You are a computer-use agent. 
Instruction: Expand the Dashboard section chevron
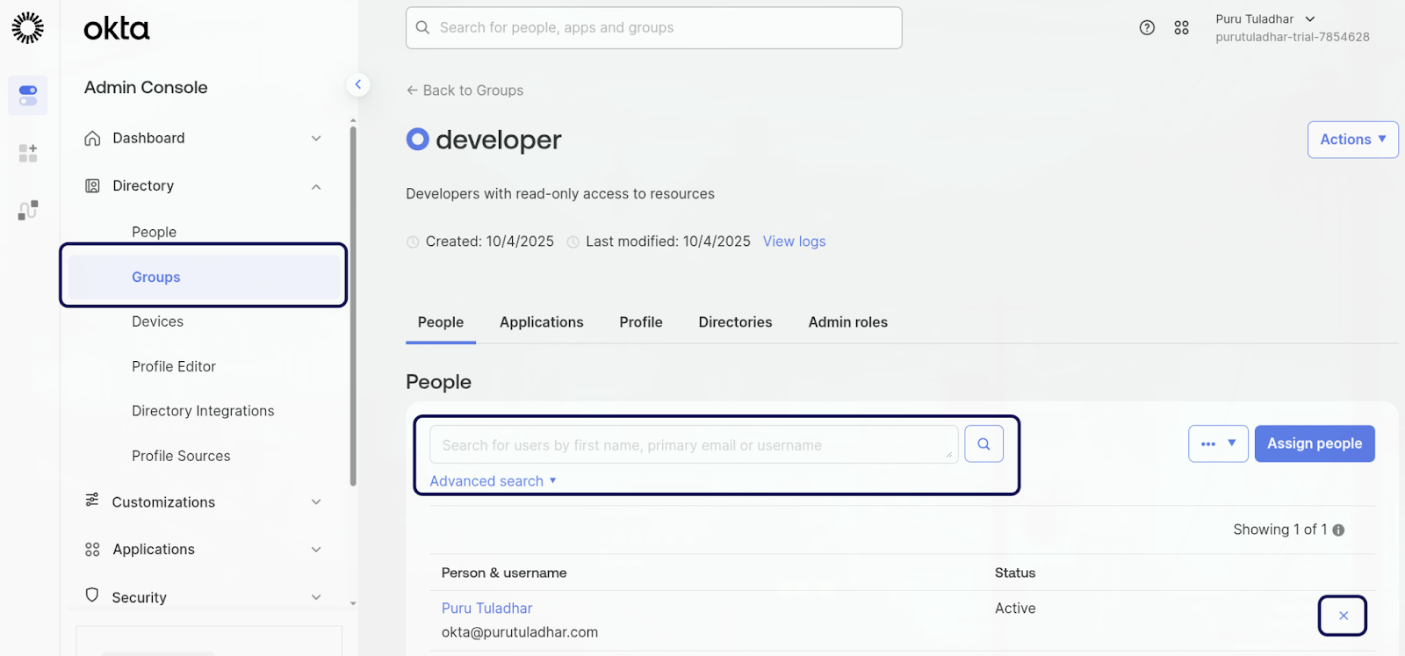tap(316, 139)
